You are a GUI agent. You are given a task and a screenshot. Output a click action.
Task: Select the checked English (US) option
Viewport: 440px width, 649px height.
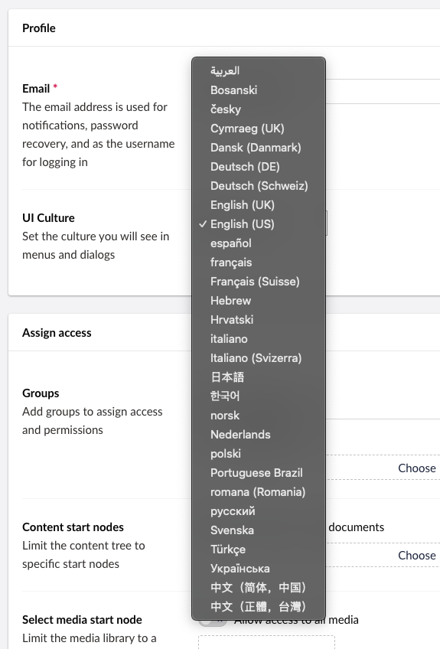pyautogui.click(x=259, y=224)
